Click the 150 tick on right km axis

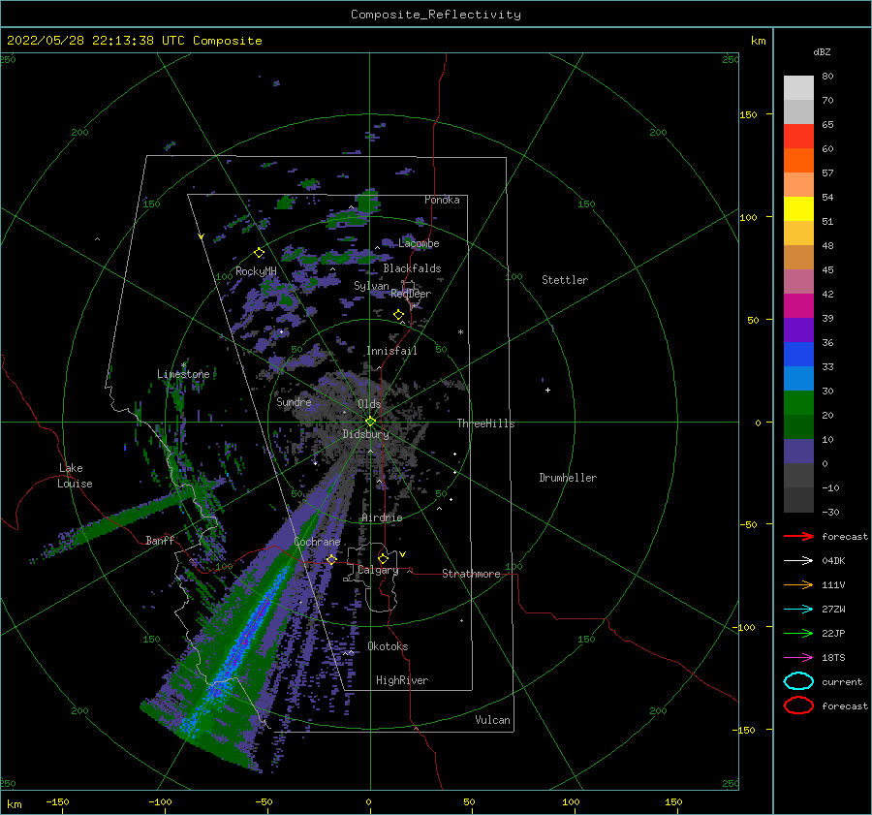tap(748, 114)
